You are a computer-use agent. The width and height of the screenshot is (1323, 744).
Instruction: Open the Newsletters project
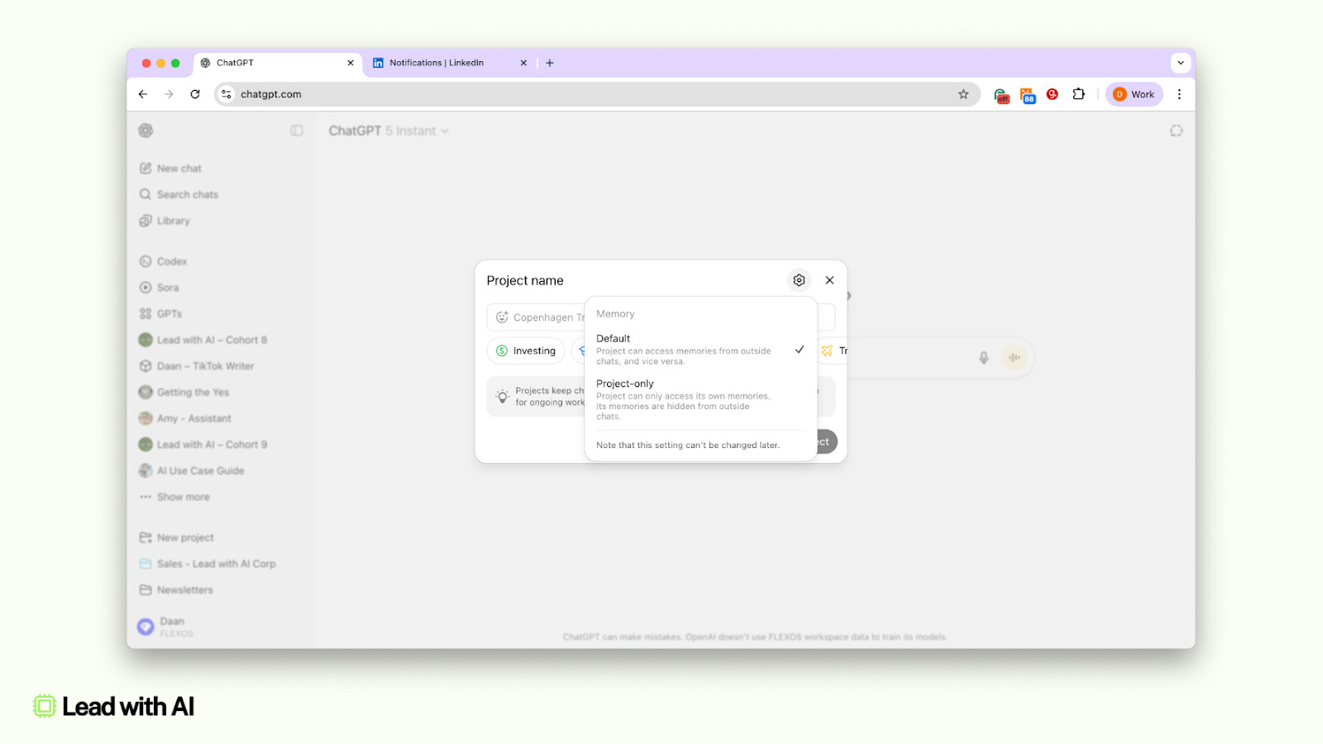[x=177, y=590]
